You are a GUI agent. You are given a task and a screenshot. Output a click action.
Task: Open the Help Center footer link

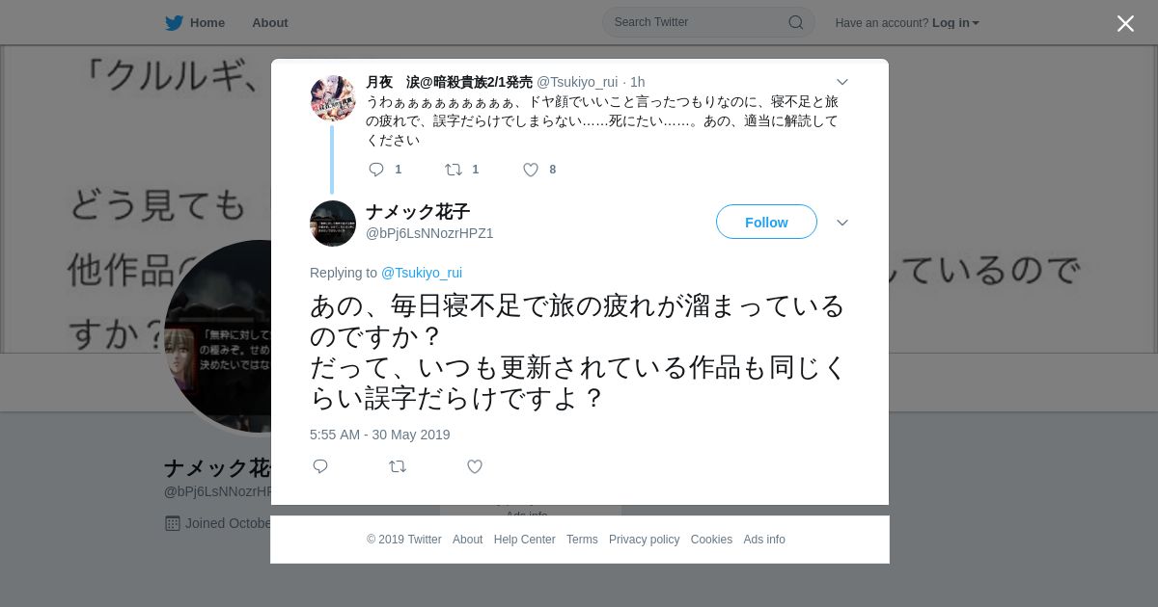[x=524, y=540]
